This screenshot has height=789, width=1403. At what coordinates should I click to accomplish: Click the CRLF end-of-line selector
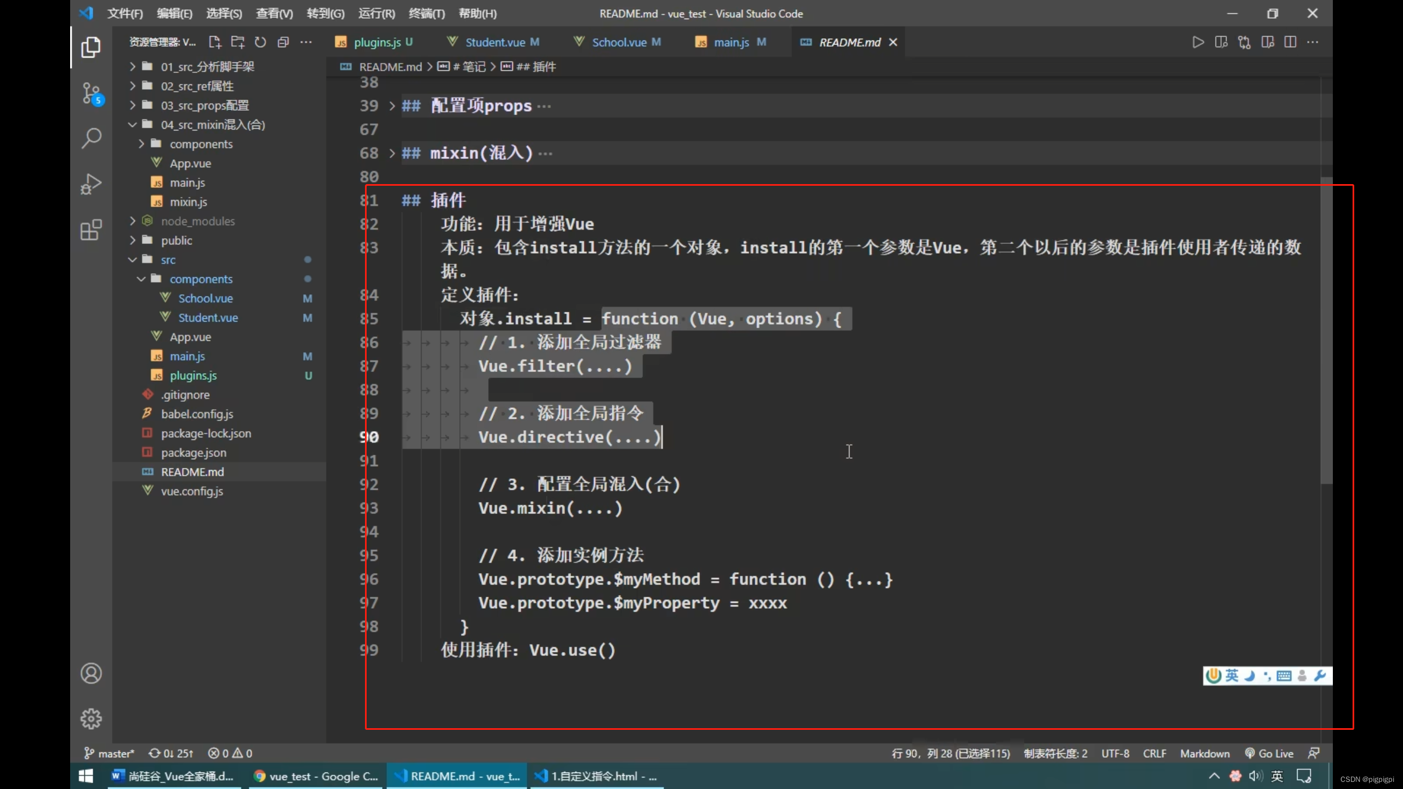(x=1154, y=753)
